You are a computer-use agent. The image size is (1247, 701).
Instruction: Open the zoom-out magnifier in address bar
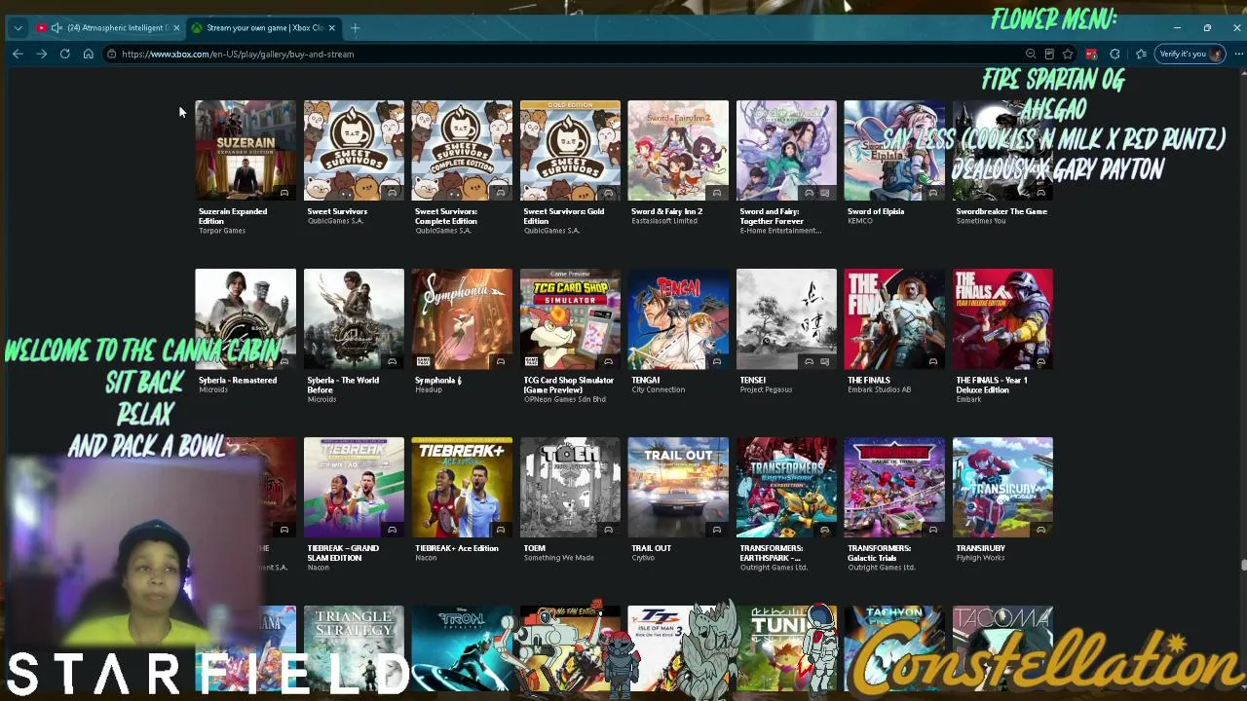point(1031,55)
